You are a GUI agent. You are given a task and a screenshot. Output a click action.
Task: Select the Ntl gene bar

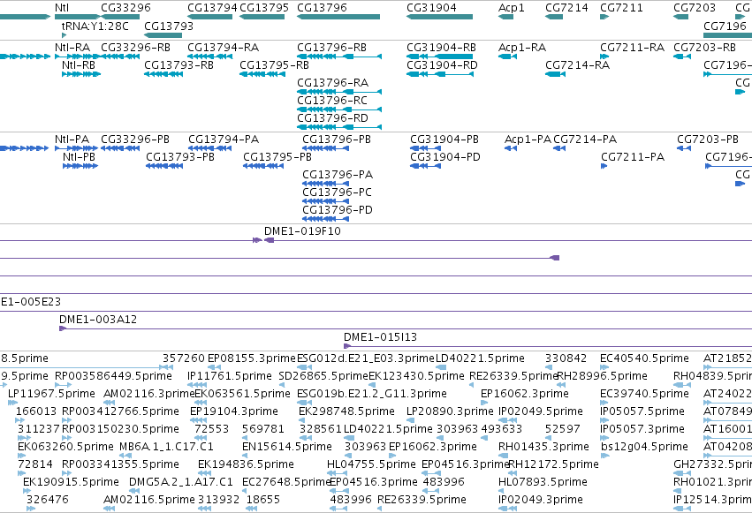77,17
